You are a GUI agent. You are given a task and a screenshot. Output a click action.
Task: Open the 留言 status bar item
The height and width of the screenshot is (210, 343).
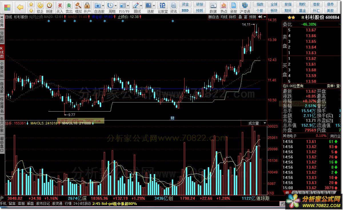tap(12, 204)
